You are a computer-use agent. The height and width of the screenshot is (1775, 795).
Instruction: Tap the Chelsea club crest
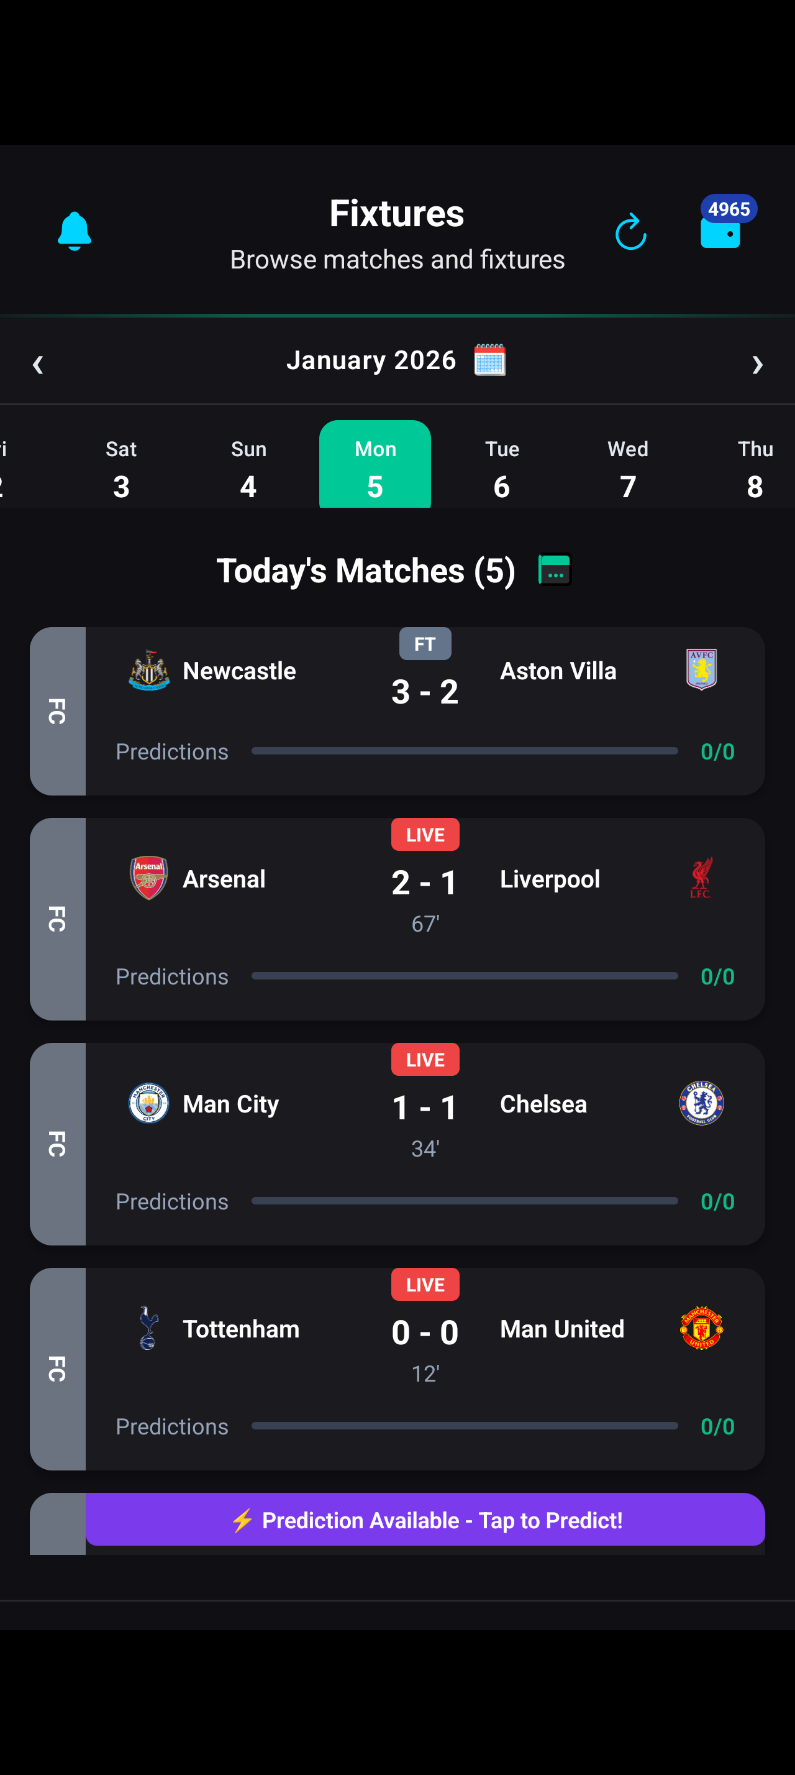701,1103
